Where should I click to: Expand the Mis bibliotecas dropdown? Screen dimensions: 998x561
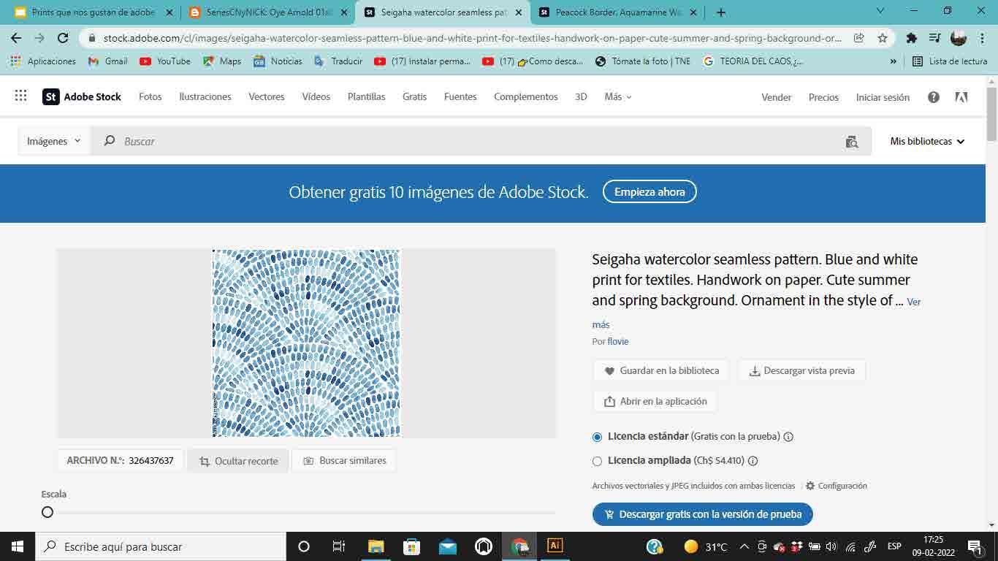point(927,141)
